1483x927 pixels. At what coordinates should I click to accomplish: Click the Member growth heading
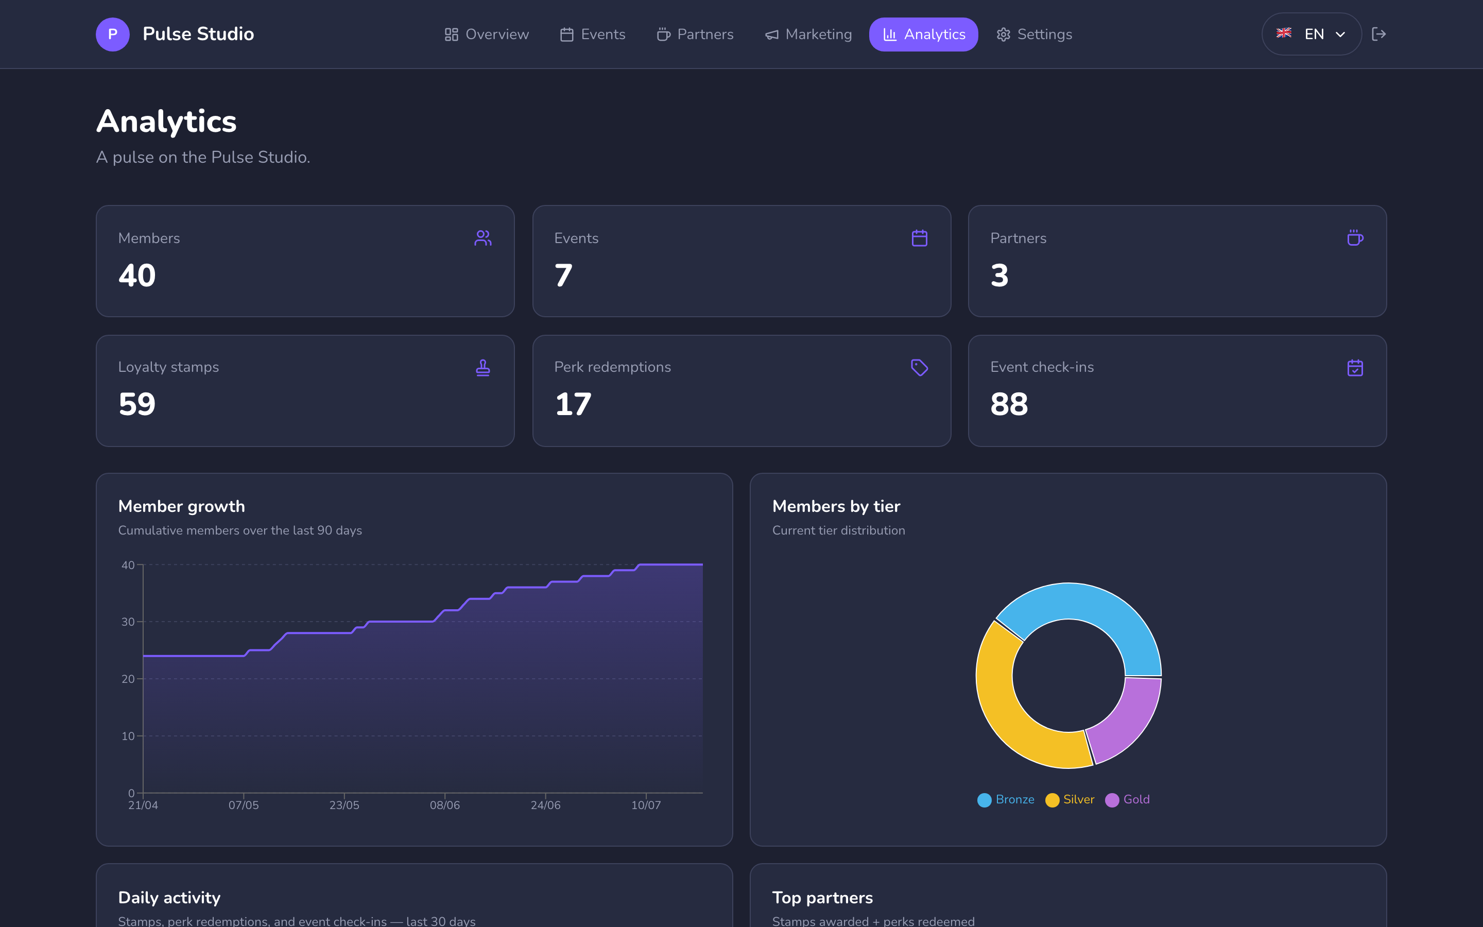pyautogui.click(x=181, y=506)
